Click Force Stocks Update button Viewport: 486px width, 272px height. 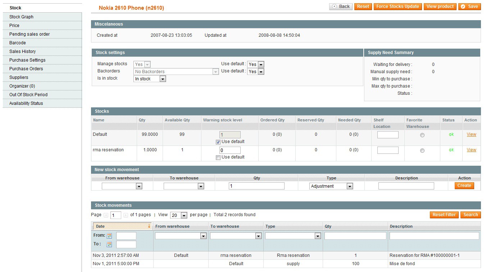pyautogui.click(x=398, y=6)
